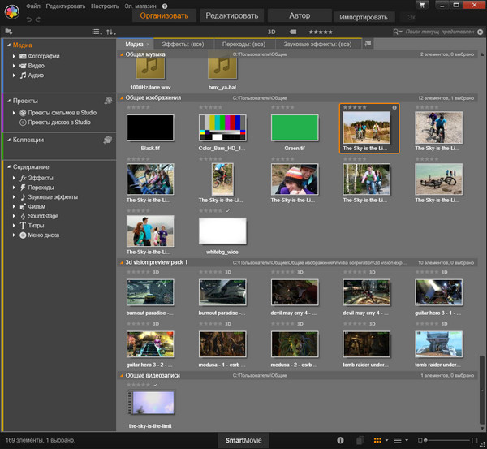Click the undo arrow icon
The width and height of the screenshot is (487, 449).
pyautogui.click(x=28, y=18)
